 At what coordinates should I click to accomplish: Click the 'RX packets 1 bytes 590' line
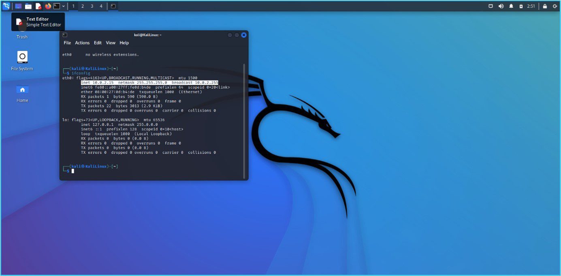[120, 96]
